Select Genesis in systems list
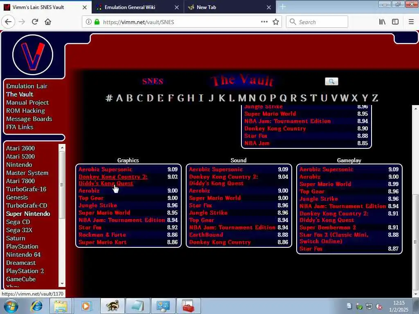This screenshot has width=419, height=314. click(x=17, y=197)
